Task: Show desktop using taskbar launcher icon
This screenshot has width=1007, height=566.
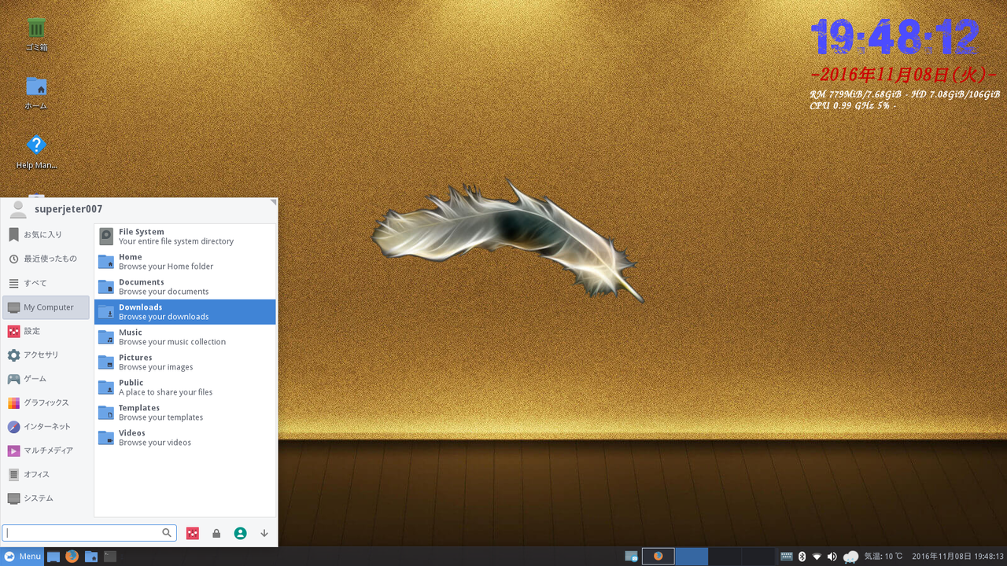Action: [x=53, y=557]
